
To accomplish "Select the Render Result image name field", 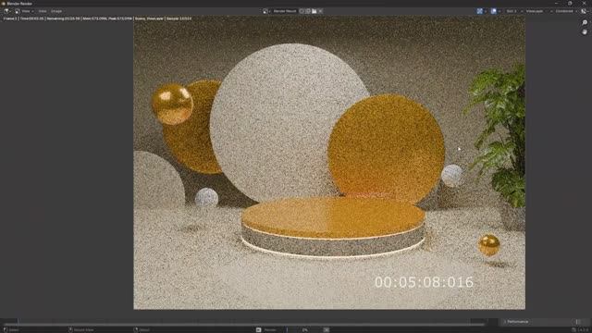I will [x=285, y=11].
